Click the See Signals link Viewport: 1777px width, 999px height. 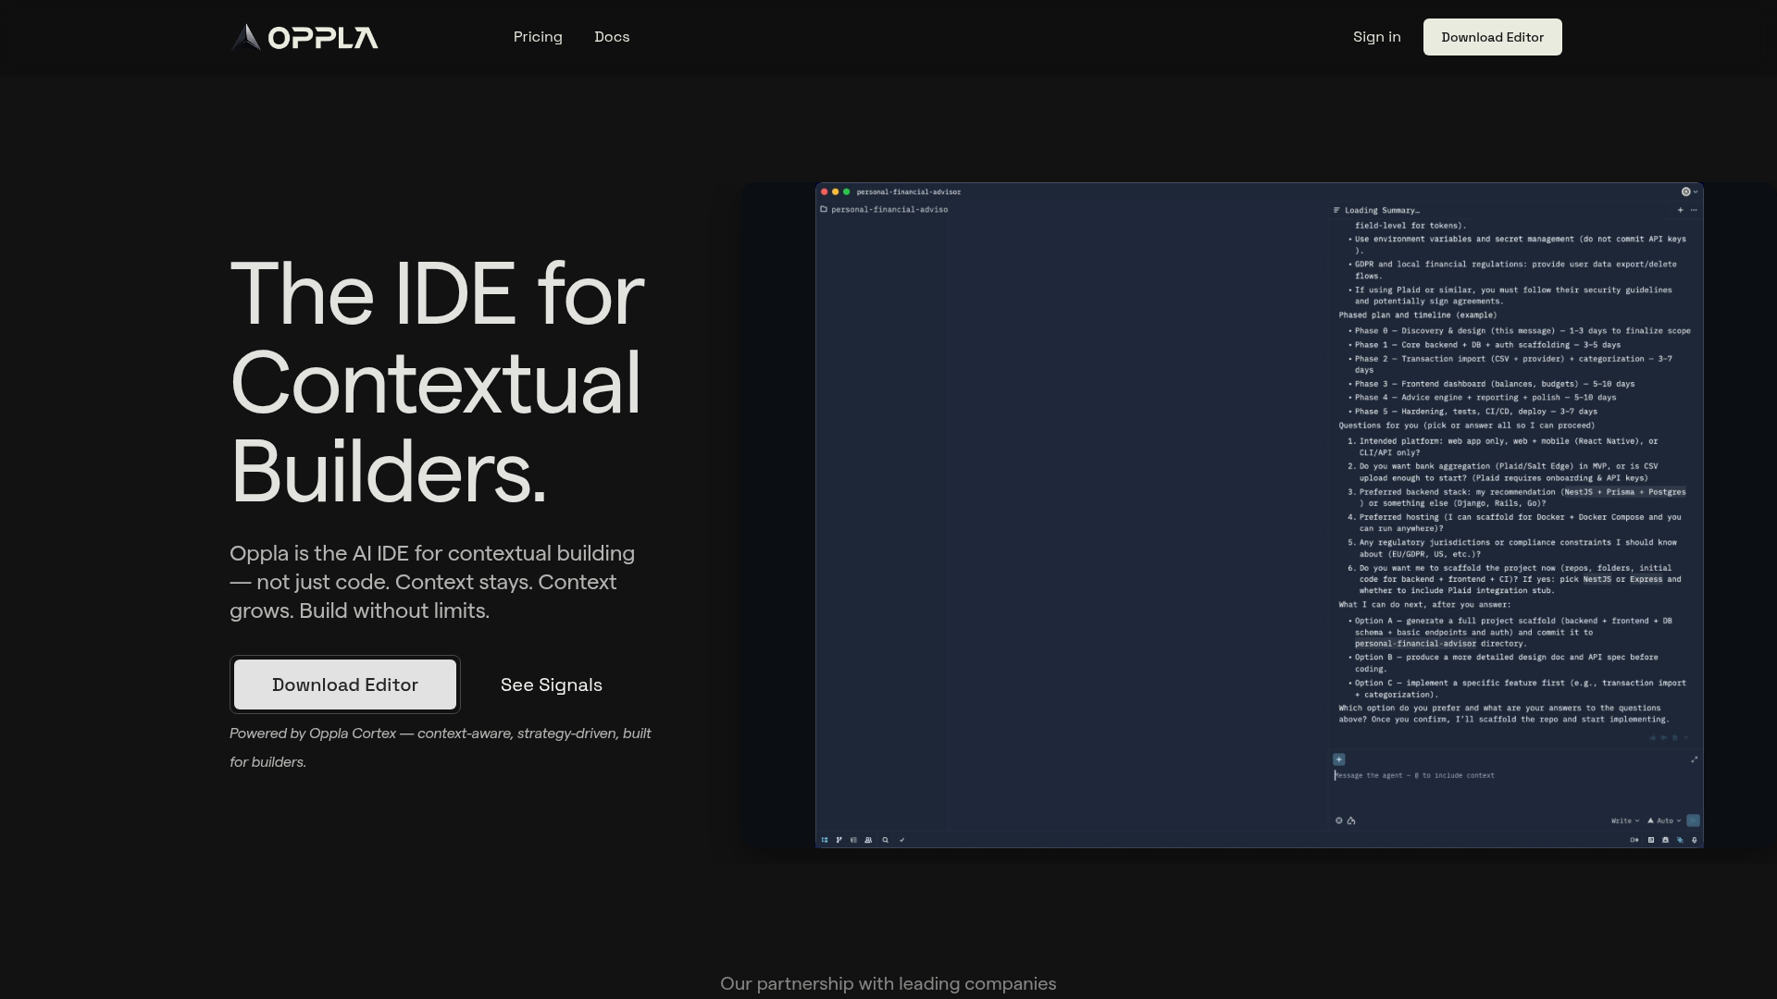coord(552,684)
